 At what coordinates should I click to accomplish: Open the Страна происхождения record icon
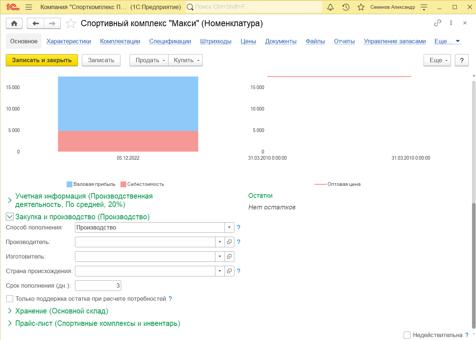click(x=229, y=271)
